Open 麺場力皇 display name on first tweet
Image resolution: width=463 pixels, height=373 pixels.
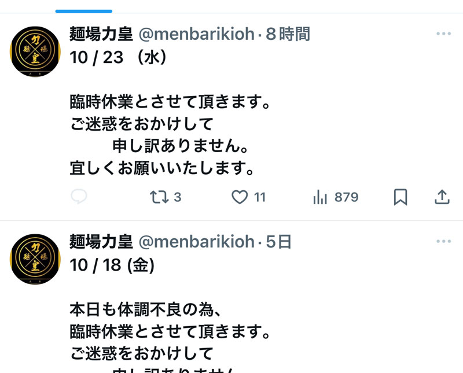pyautogui.click(x=101, y=34)
